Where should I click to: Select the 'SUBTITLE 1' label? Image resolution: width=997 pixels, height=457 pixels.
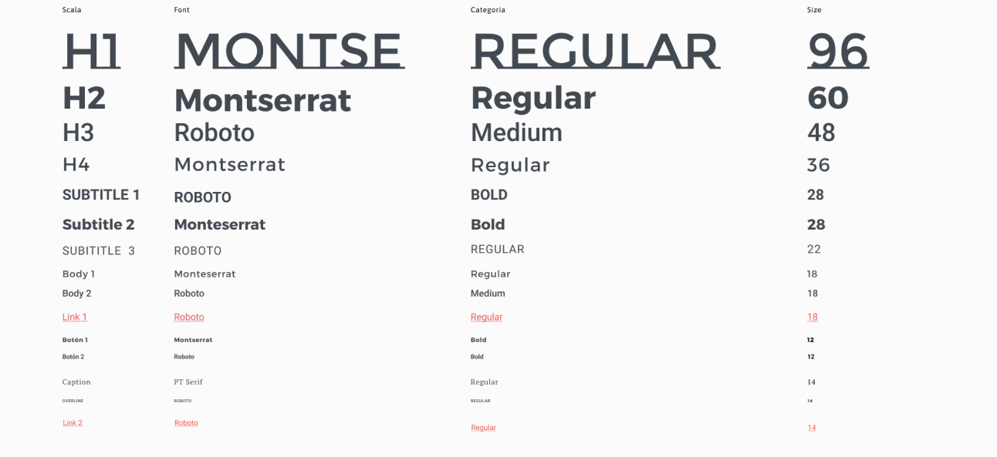(101, 195)
